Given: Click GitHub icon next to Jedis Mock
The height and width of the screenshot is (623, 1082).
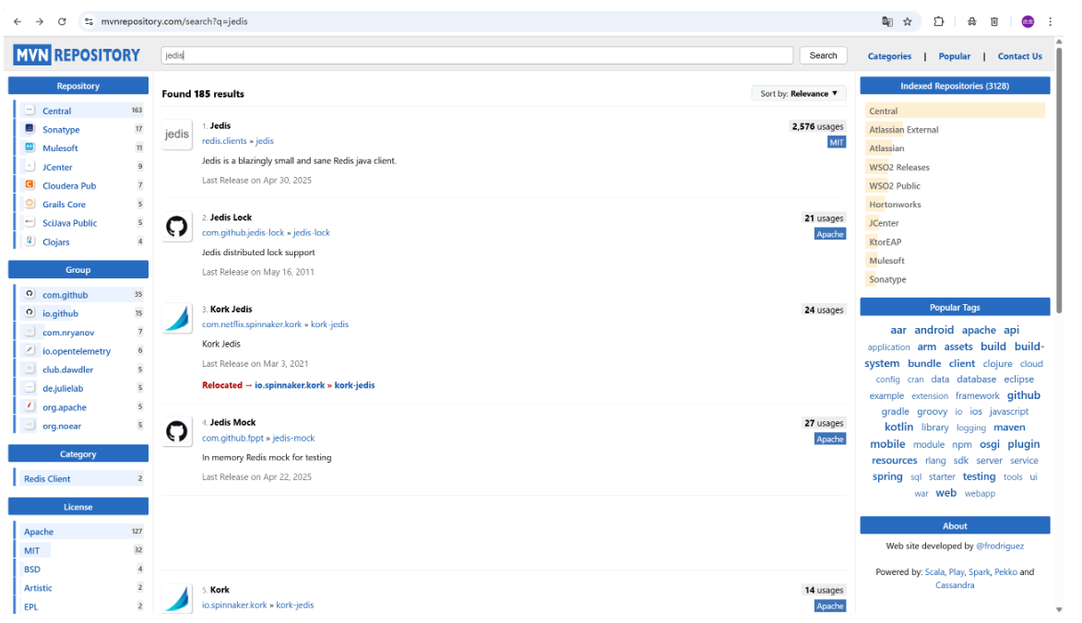Looking at the screenshot, I should tap(177, 431).
